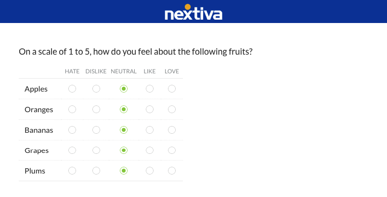Screen dimensions: 387x197
Task: Click the NEUTRAL column header
Action: pyautogui.click(x=124, y=71)
